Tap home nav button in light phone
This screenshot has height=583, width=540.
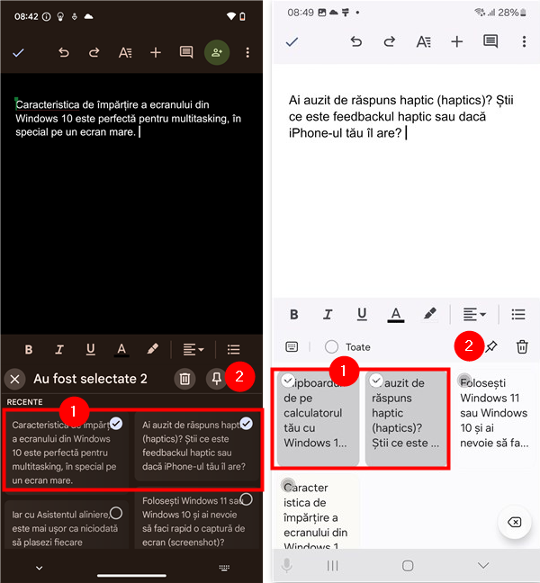408,566
